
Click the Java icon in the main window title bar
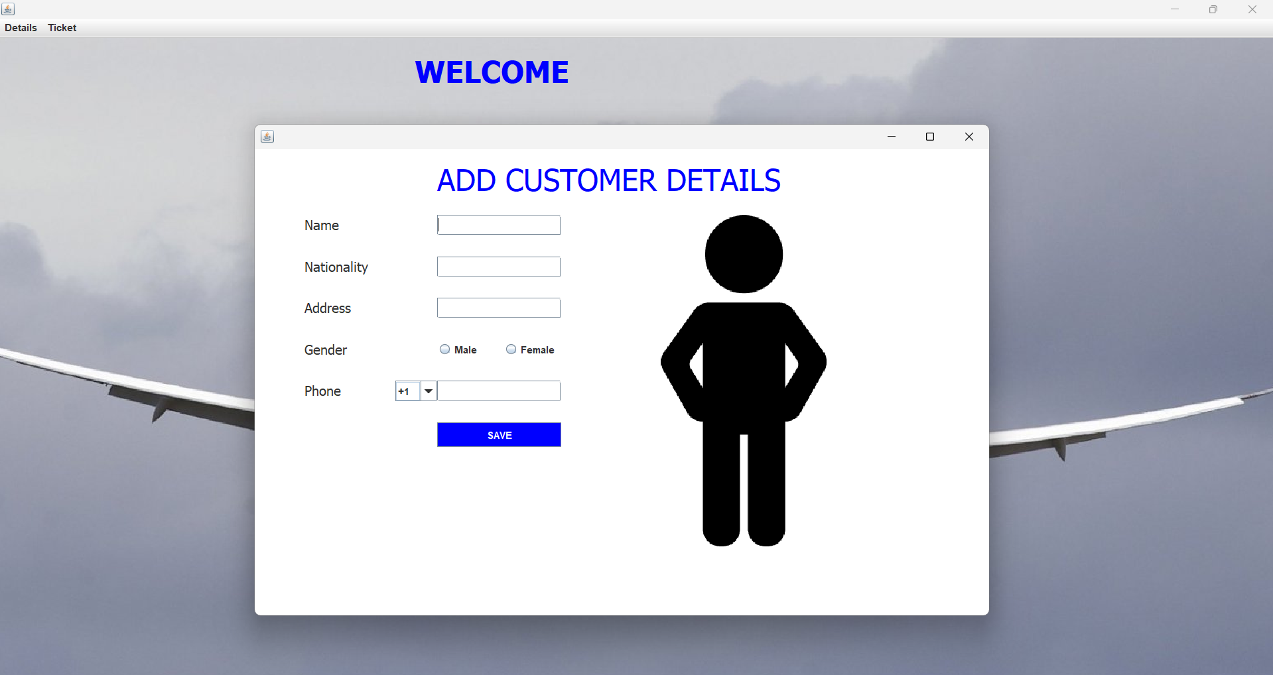click(8, 9)
